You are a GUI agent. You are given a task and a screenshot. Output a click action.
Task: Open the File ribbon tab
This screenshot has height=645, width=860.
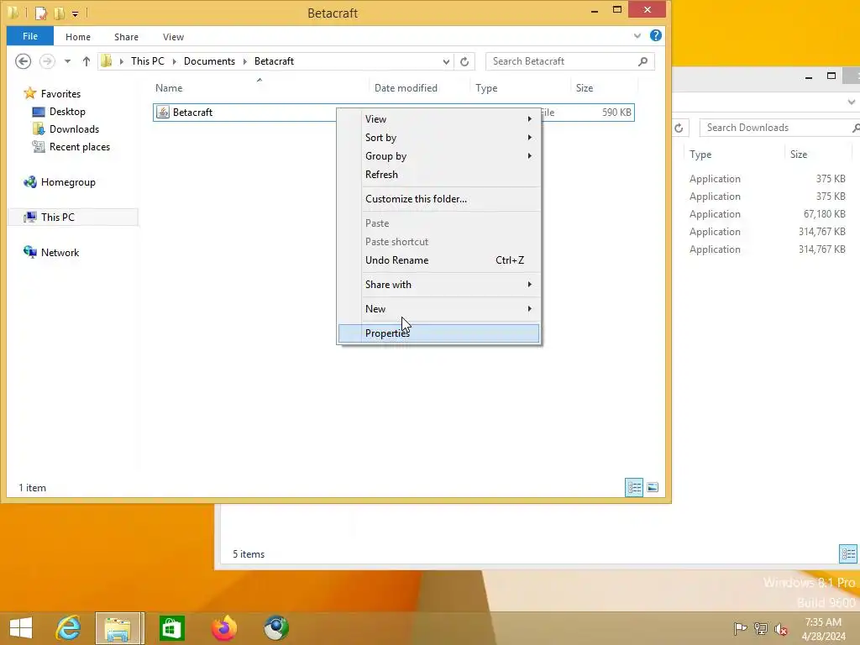pos(30,36)
